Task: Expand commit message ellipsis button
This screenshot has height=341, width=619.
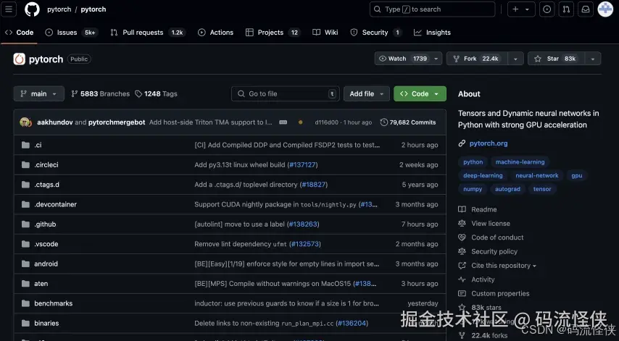Action: tap(283, 122)
